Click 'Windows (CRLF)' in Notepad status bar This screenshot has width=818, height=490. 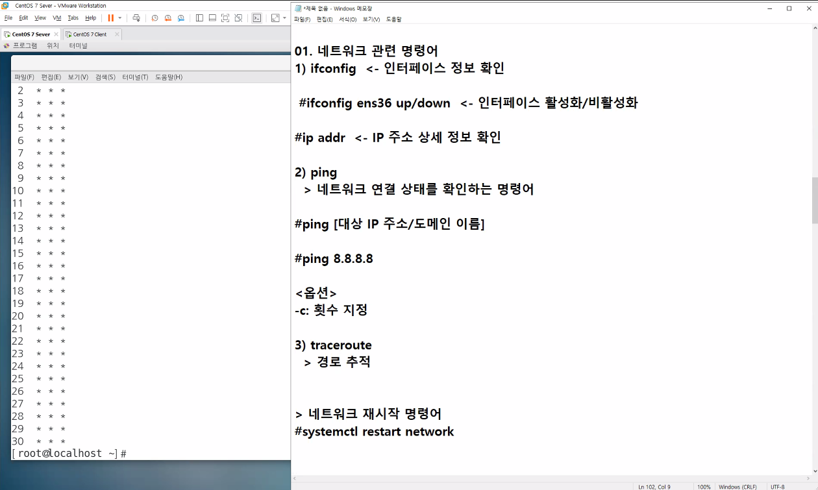pyautogui.click(x=737, y=486)
